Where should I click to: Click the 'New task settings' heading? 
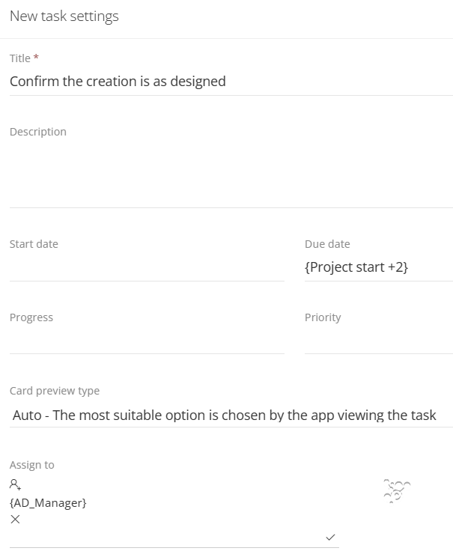(x=64, y=16)
